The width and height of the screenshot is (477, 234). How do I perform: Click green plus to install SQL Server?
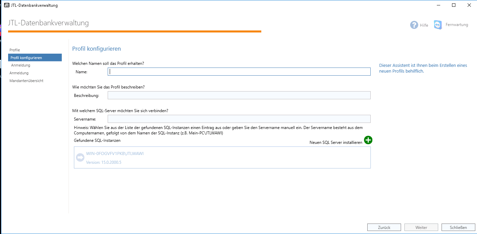pos(368,140)
